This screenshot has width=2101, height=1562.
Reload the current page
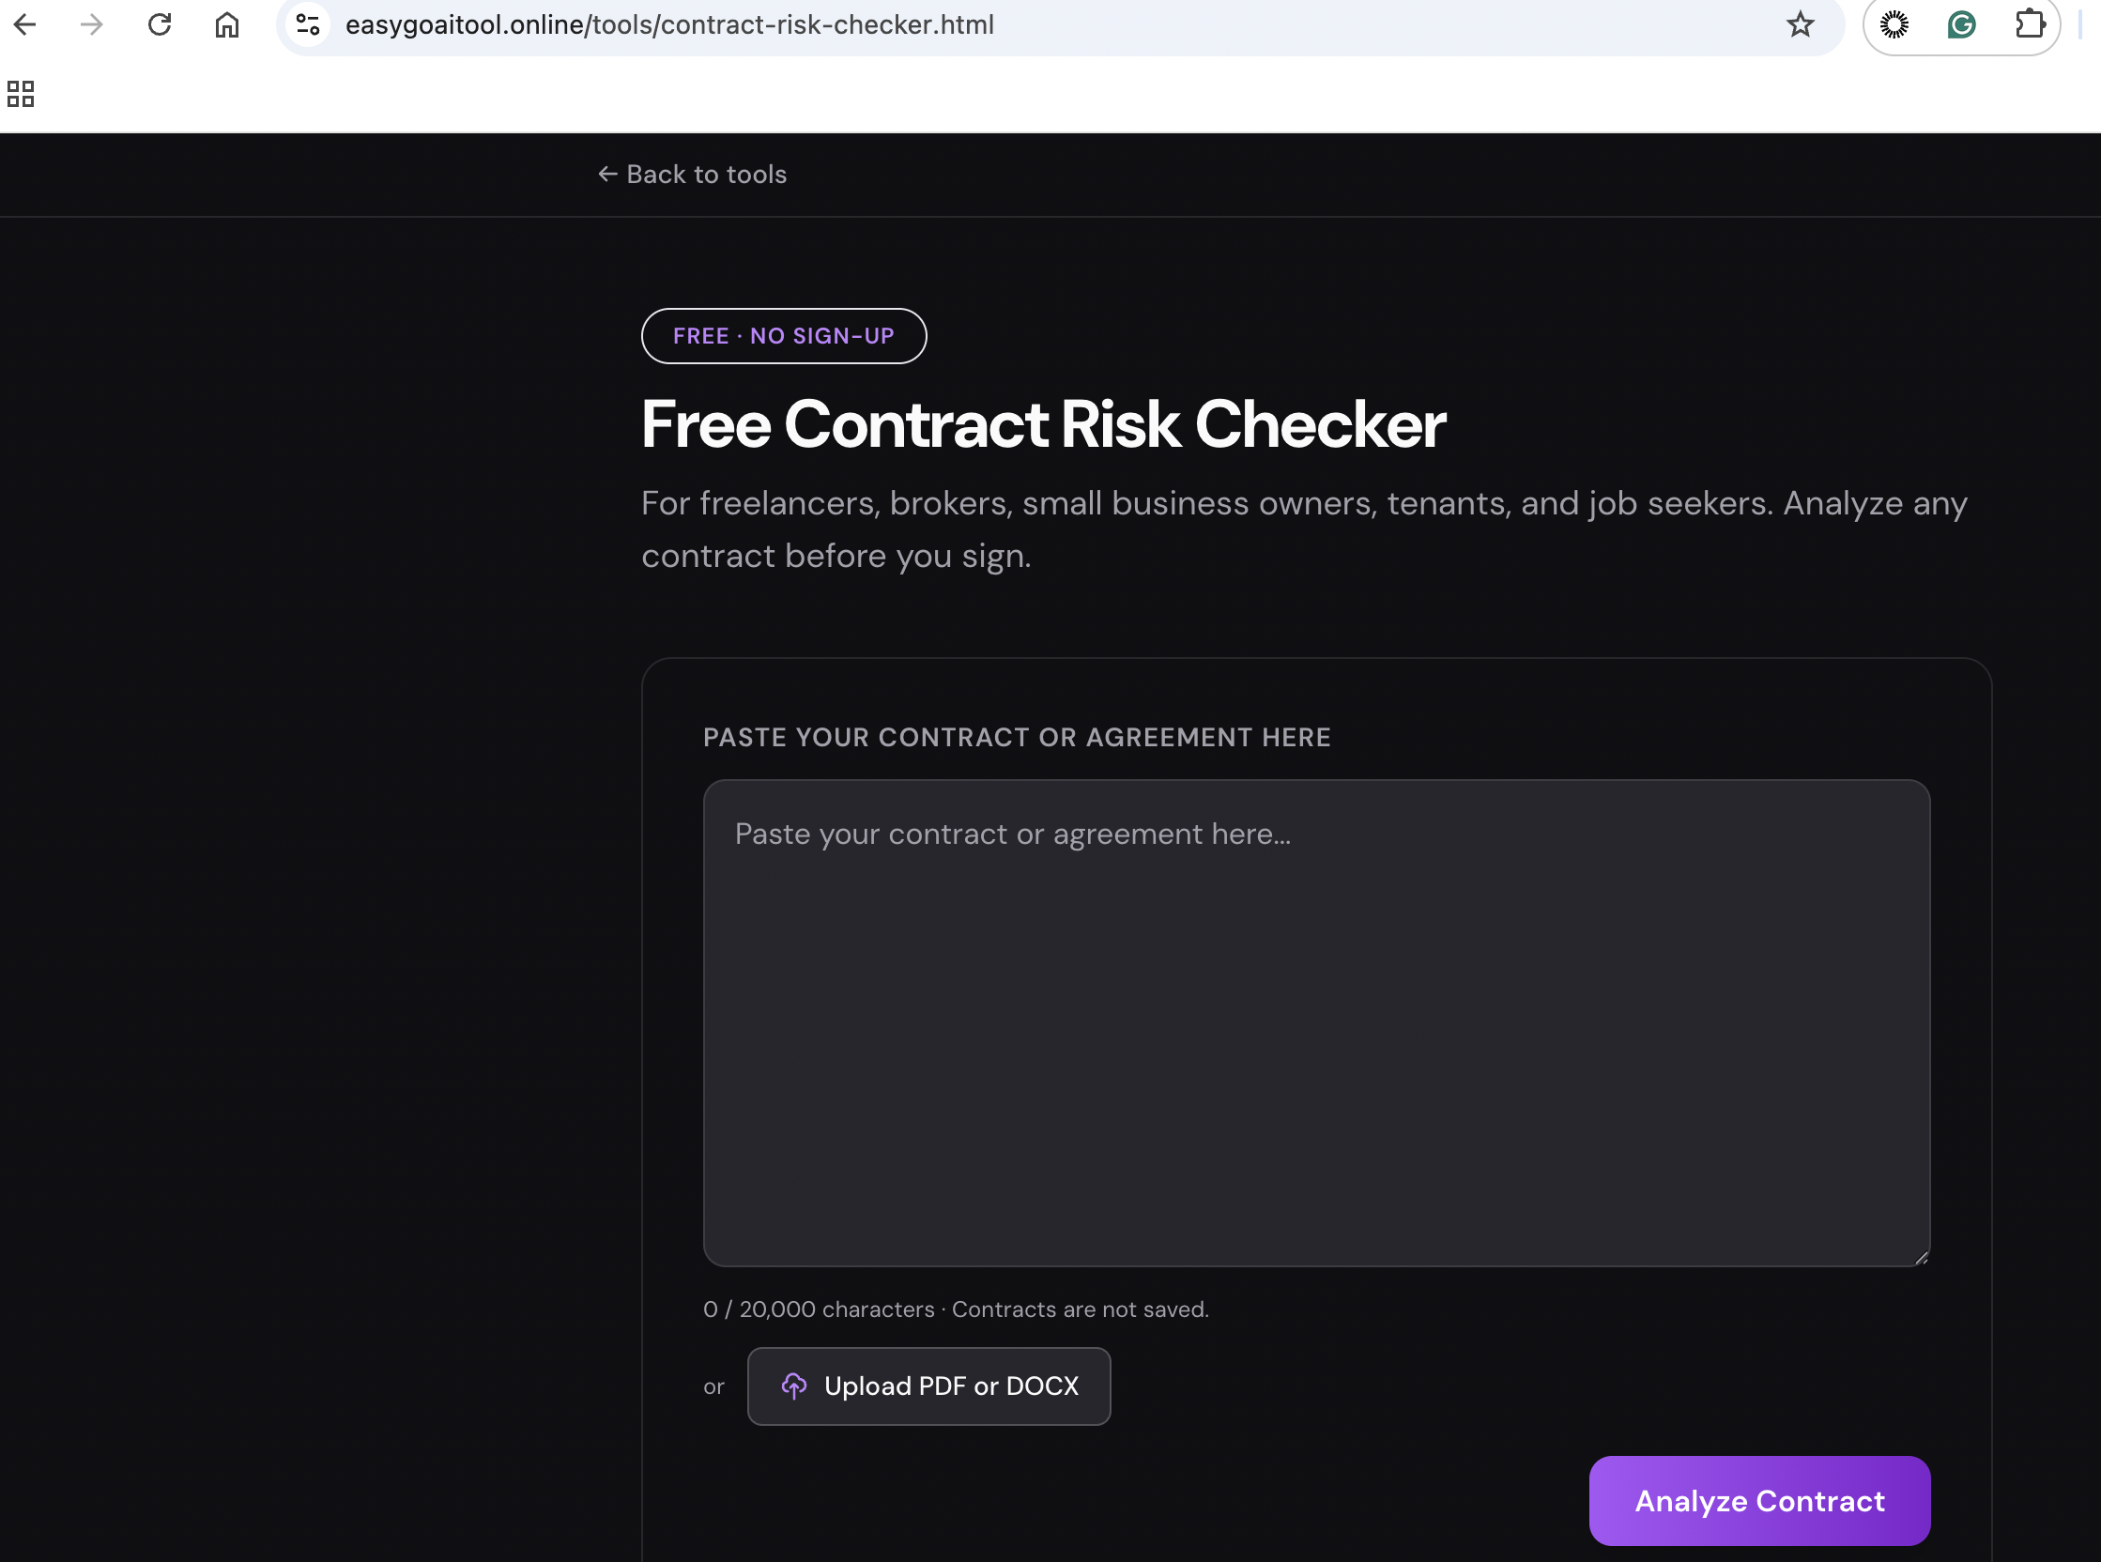click(159, 24)
